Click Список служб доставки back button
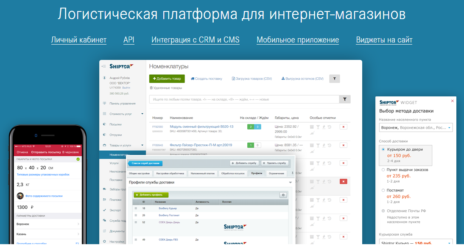The image size is (464, 245). (x=145, y=163)
